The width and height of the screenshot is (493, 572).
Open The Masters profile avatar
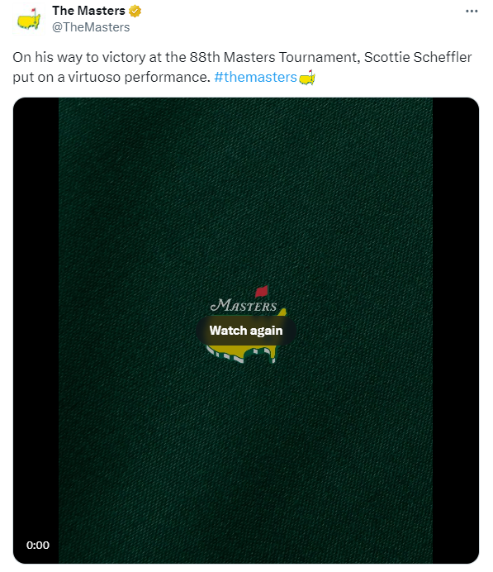pyautogui.click(x=29, y=18)
